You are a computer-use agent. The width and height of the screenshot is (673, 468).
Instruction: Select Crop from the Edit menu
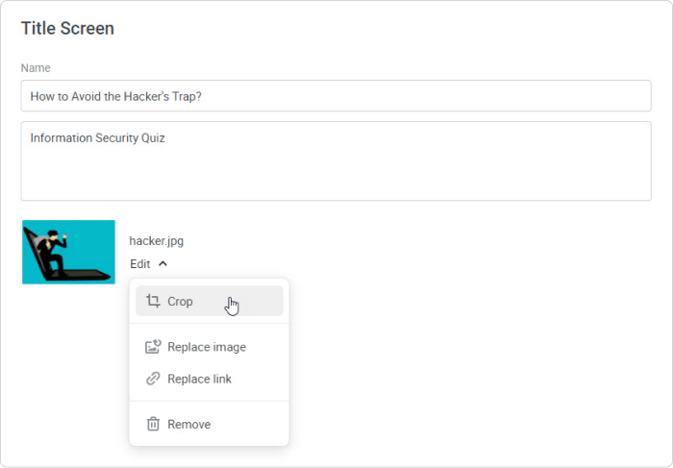[x=210, y=301]
